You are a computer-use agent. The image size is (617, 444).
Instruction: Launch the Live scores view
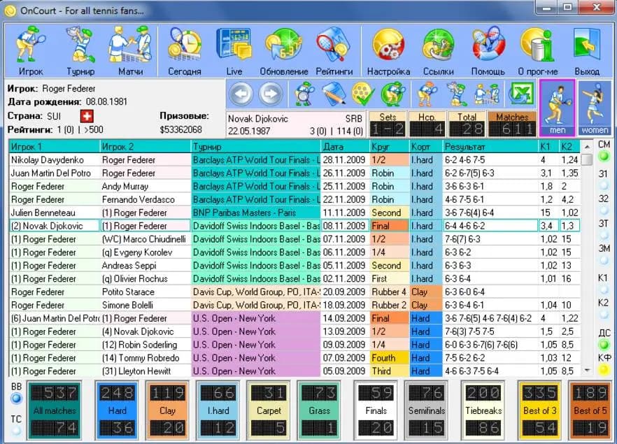coord(234,51)
